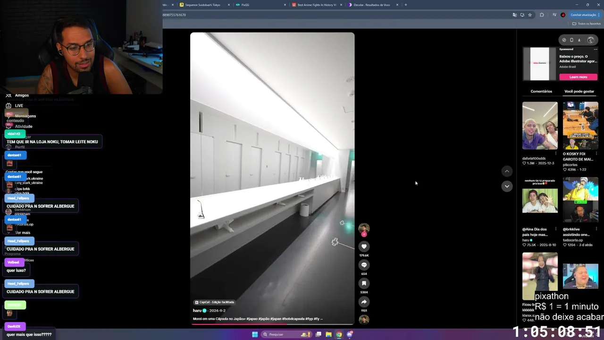Click the CapCut Edição facilitada badge
Viewport: 604px width, 340px height.
click(215, 302)
